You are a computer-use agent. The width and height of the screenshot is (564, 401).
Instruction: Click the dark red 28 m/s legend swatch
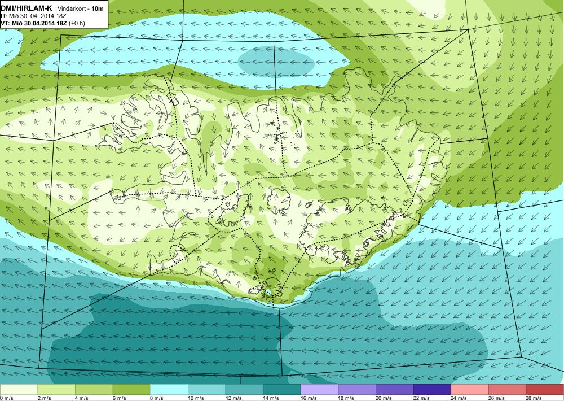pos(545,390)
